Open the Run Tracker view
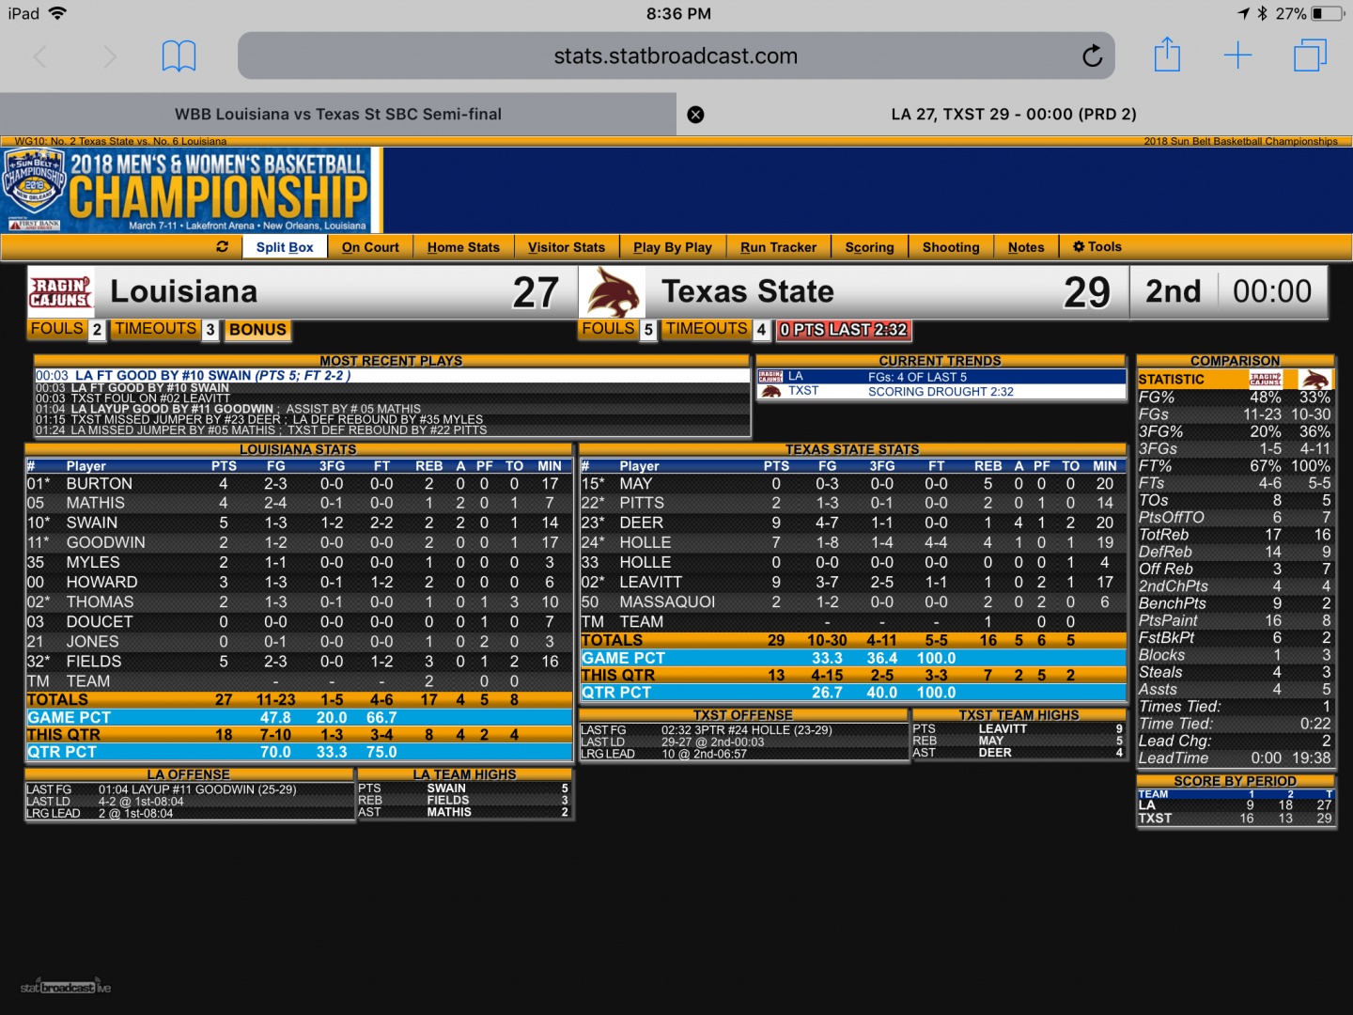 pos(778,247)
